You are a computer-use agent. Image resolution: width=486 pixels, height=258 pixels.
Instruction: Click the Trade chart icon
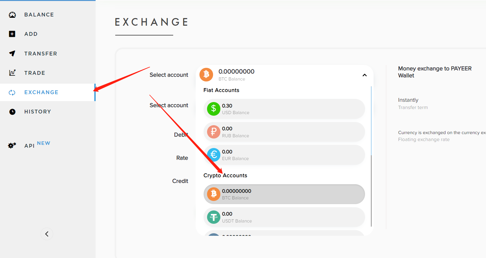pyautogui.click(x=12, y=73)
